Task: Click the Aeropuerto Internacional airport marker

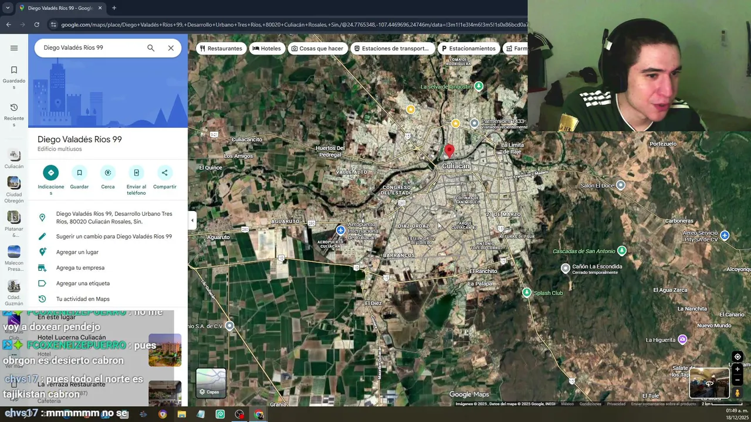Action: point(340,230)
